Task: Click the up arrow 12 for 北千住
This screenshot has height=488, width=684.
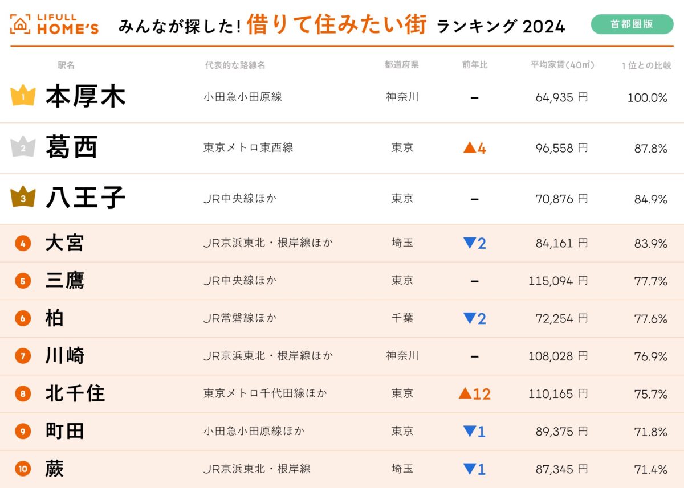Action: [465, 393]
